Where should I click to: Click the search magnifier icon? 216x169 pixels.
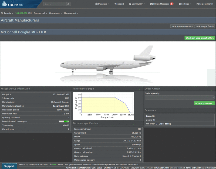click(68, 4)
